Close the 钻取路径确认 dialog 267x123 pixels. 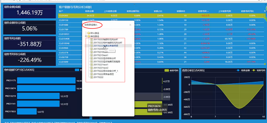[x=130, y=25]
